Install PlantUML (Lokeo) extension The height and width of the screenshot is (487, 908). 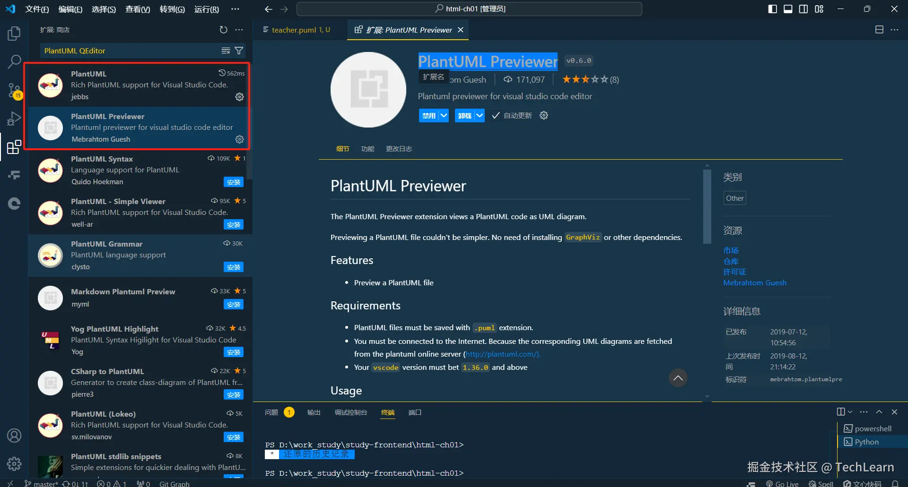(234, 437)
